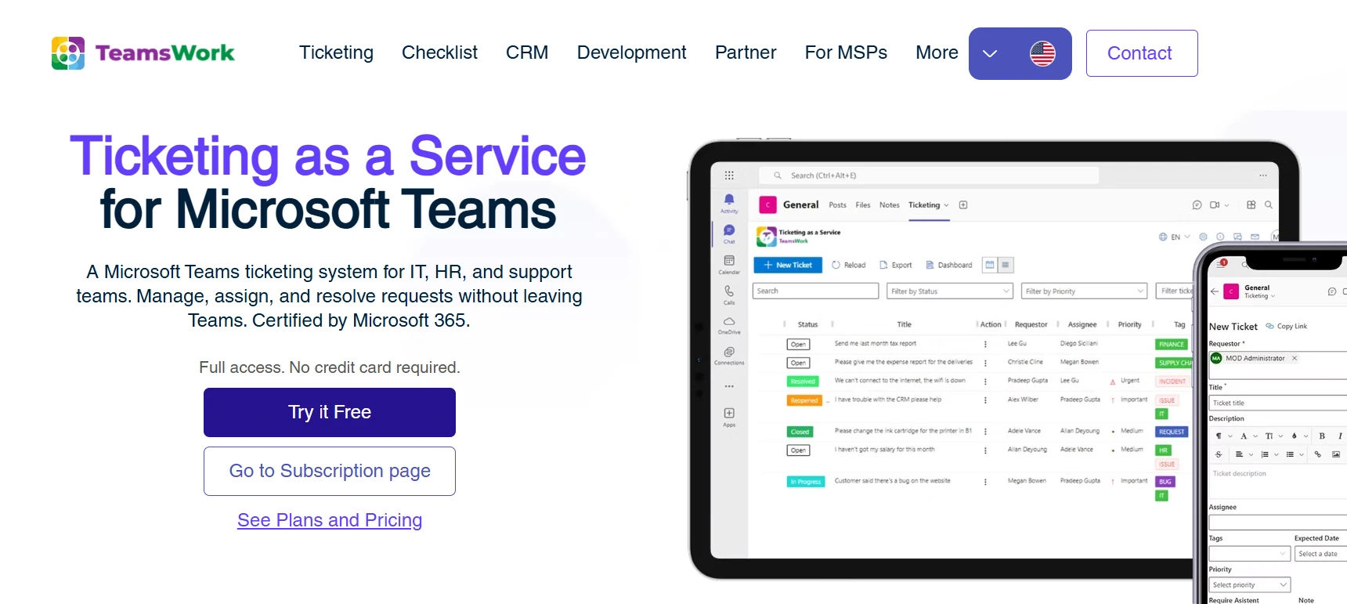This screenshot has height=604, width=1347.
Task: Open the Select priority dropdown
Action: [x=1250, y=584]
